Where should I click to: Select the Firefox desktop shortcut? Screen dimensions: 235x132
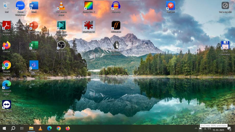(6, 47)
